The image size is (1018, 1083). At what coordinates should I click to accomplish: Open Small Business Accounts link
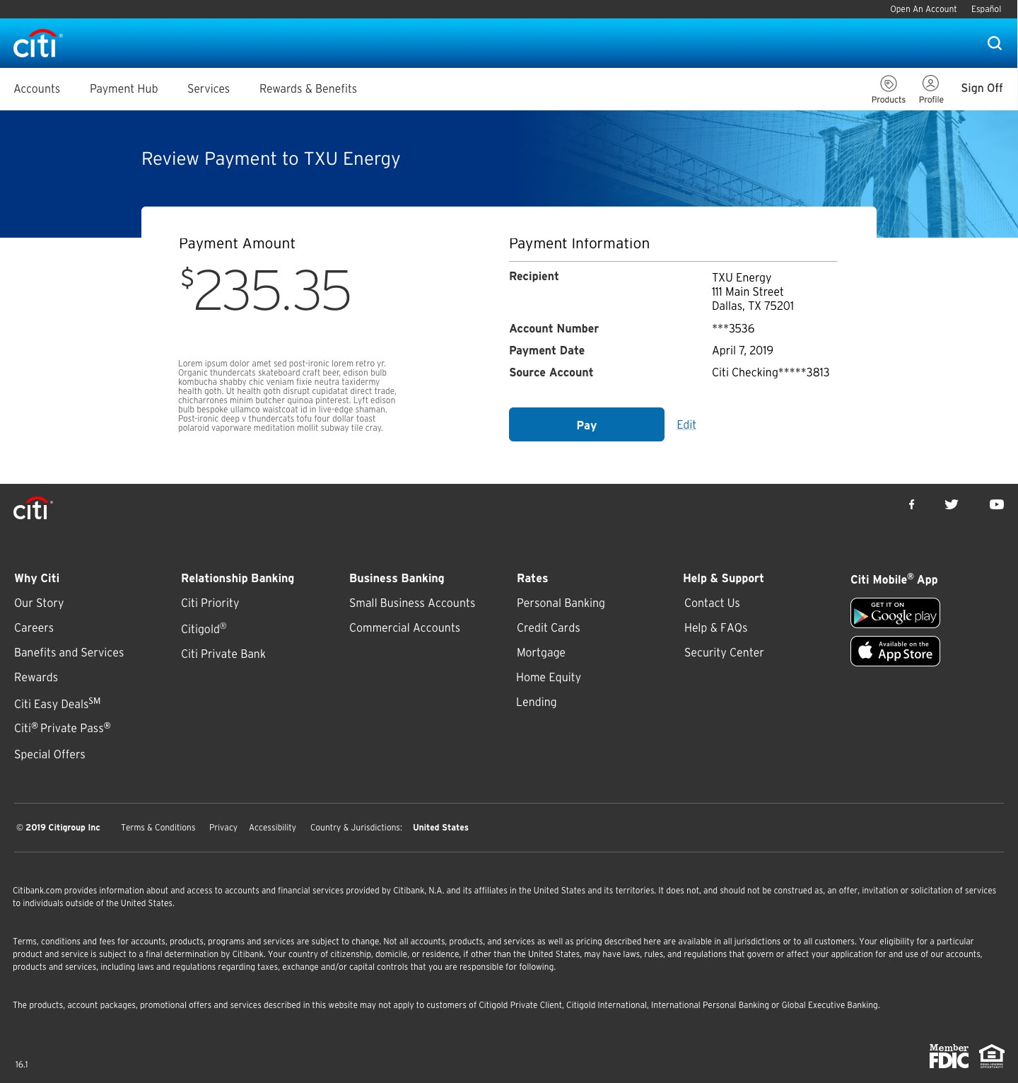point(412,603)
